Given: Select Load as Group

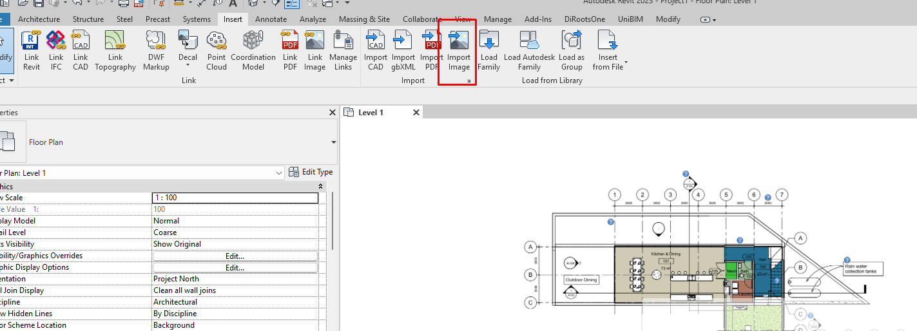Looking at the screenshot, I should 572,50.
